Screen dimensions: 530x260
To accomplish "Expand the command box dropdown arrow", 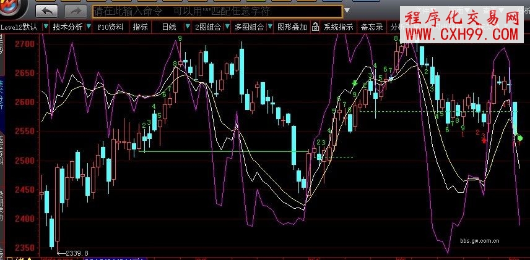I will point(347,10).
